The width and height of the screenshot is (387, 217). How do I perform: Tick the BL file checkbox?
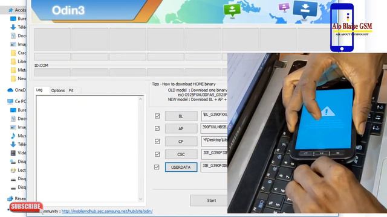coord(157,116)
